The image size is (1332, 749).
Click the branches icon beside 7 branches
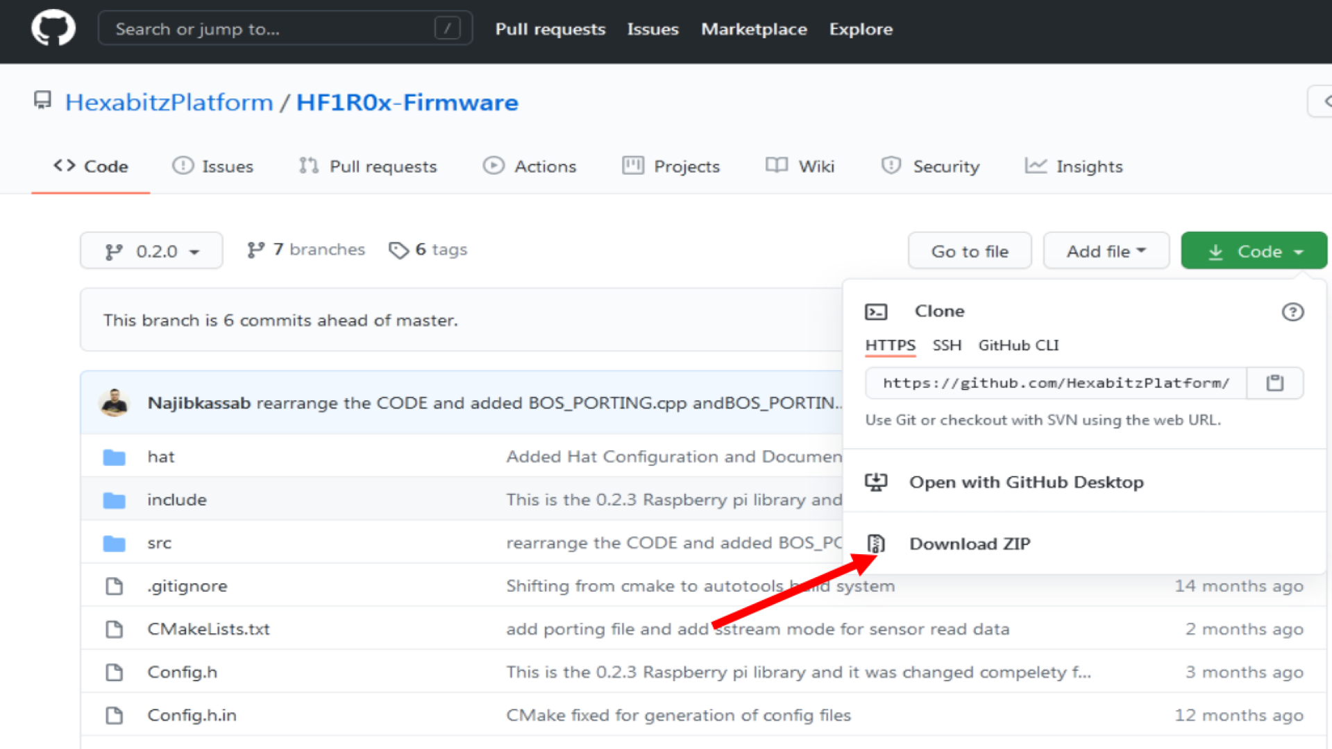point(257,250)
